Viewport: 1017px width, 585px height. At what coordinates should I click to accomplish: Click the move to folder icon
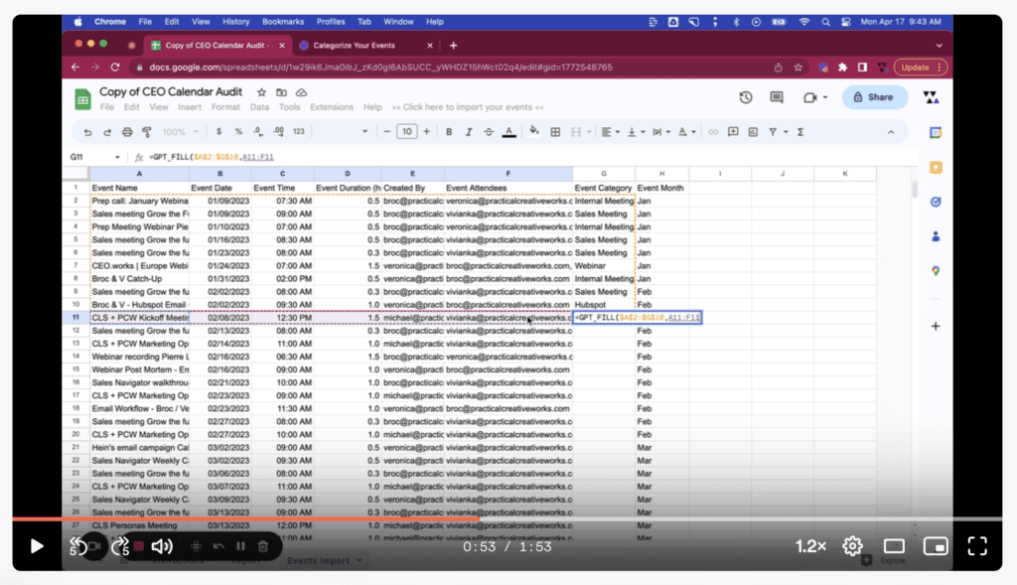point(281,92)
